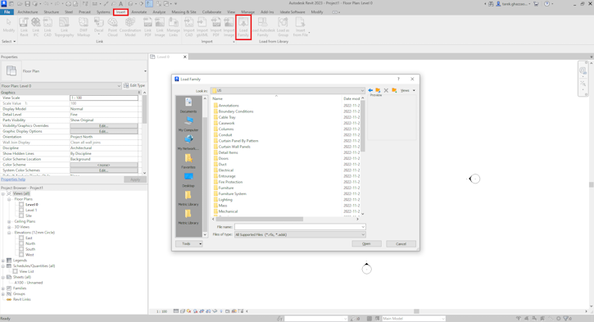Screen dimensions: 594x322
Task: Click the Link IFC icon
Action: tap(35, 27)
